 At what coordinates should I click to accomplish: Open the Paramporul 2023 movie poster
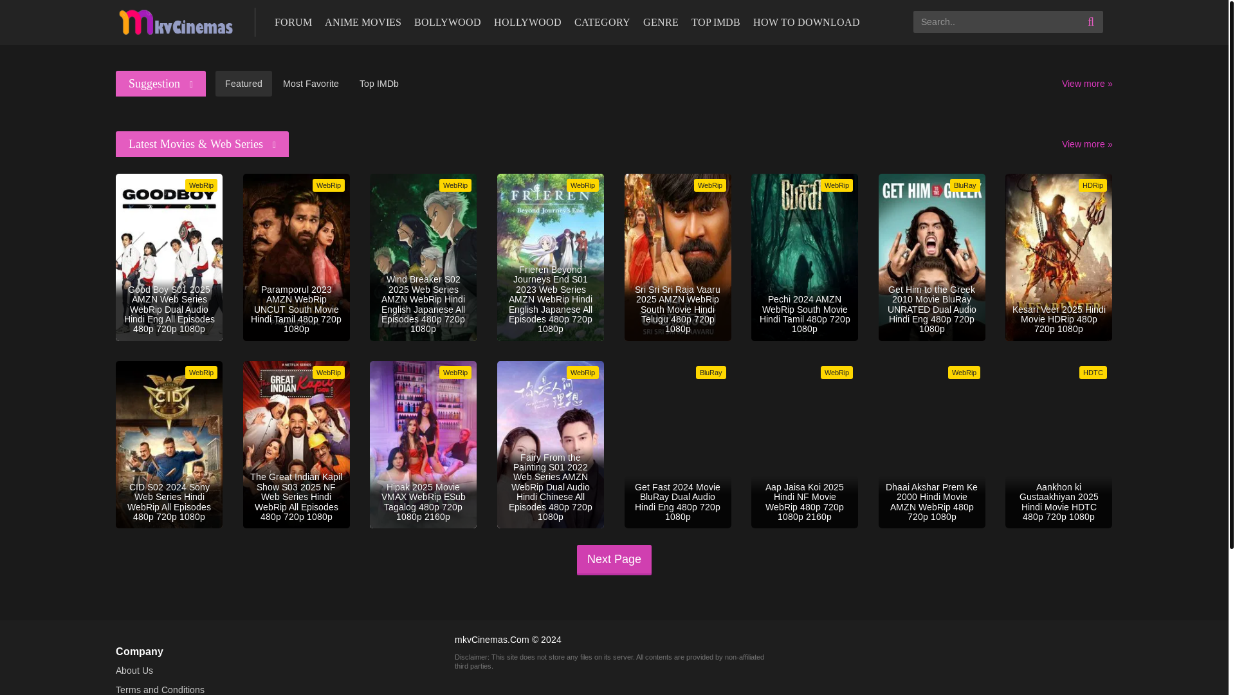click(297, 257)
